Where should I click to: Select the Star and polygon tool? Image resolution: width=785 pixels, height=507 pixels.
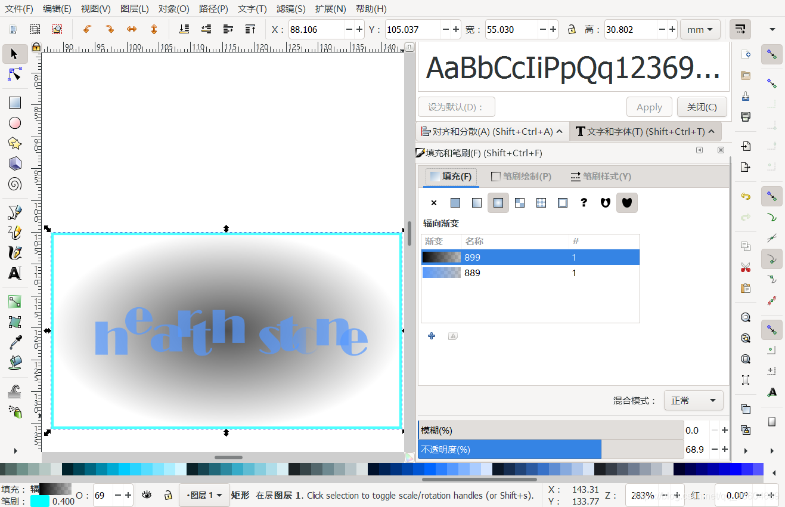pos(15,143)
